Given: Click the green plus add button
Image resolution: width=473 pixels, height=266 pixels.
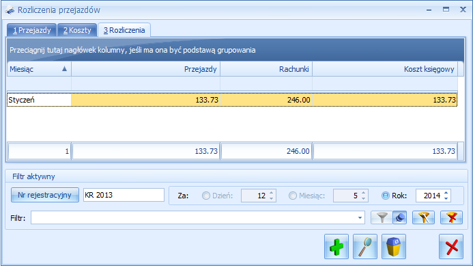Looking at the screenshot, I should tap(336, 247).
